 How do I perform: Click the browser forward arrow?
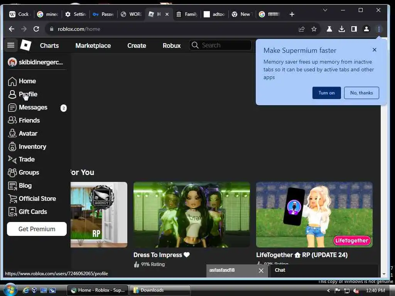[x=24, y=29]
